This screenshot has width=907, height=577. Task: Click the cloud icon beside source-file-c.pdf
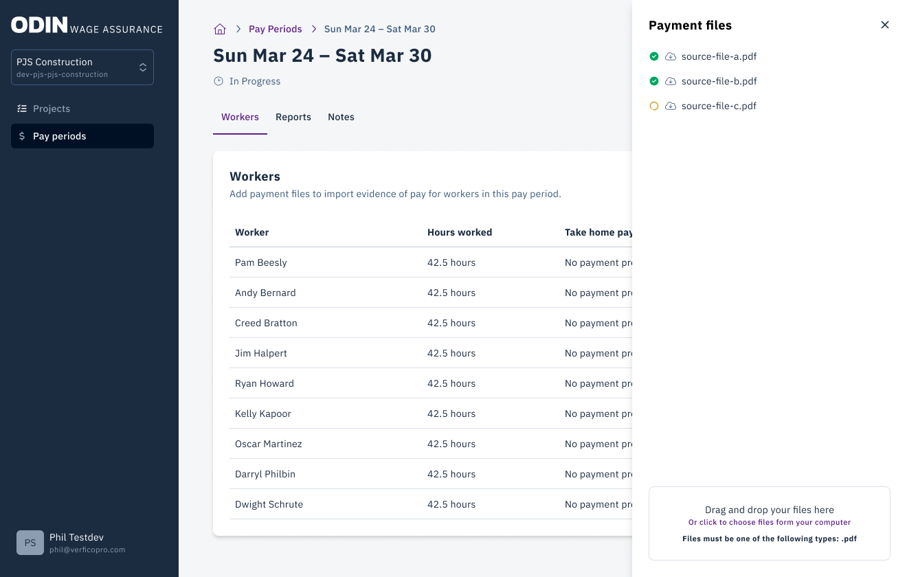[x=670, y=106]
